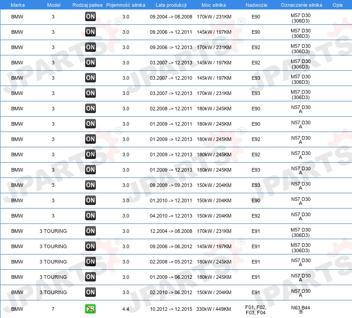Click N57 D30 A in 02.2008 -> 12.2011 row
The image size is (352, 318).
301,109
